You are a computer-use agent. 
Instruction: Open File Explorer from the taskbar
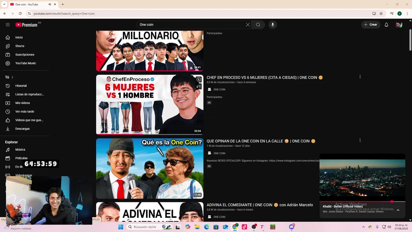(x=197, y=227)
